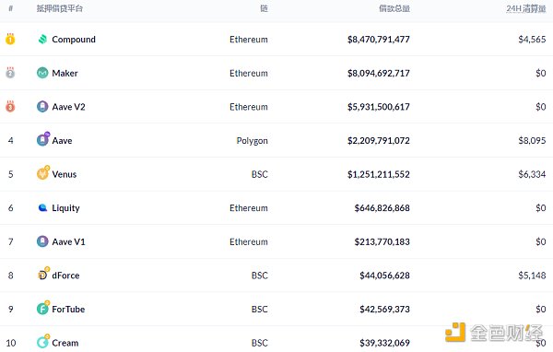The width and height of the screenshot is (553, 352).
Task: Open the Aave Polygon platform link
Action: [62, 140]
